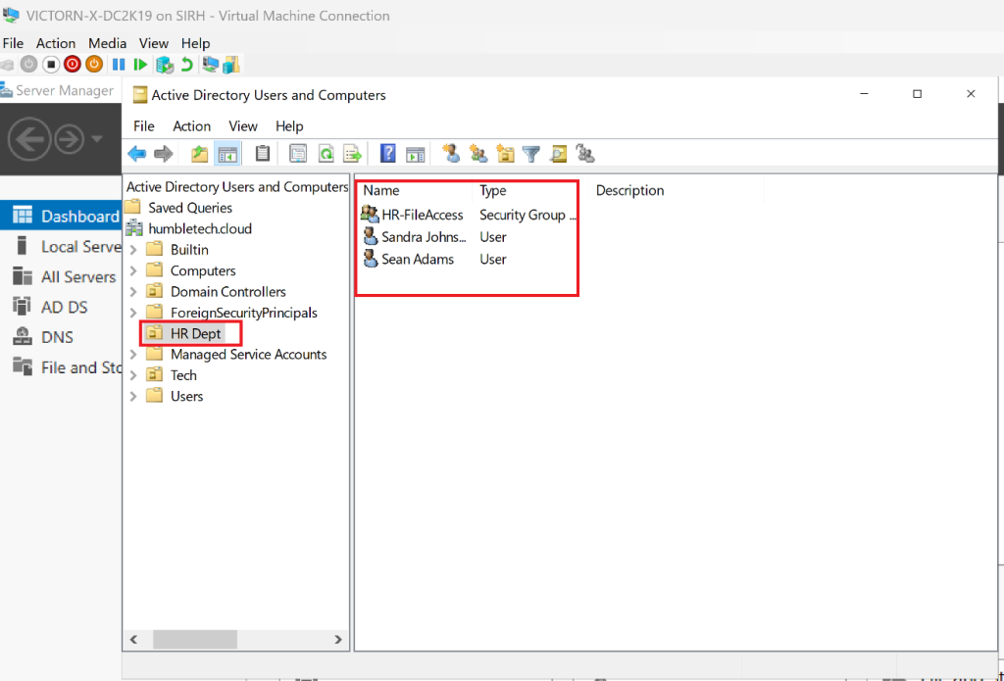Click the Find objects toolbar icon
Screen dimensions: 1004x681
(558, 154)
